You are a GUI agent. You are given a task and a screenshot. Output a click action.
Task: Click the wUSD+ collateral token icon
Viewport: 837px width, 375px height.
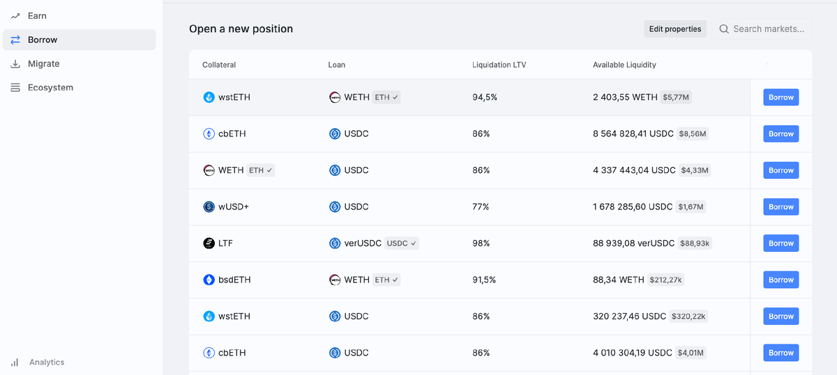pyautogui.click(x=209, y=207)
